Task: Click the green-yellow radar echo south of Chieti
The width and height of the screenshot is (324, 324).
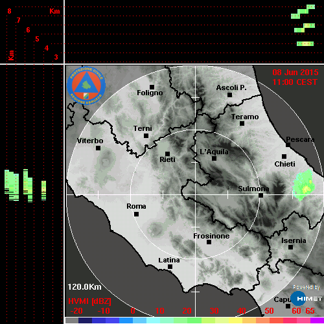Action: [303, 185]
